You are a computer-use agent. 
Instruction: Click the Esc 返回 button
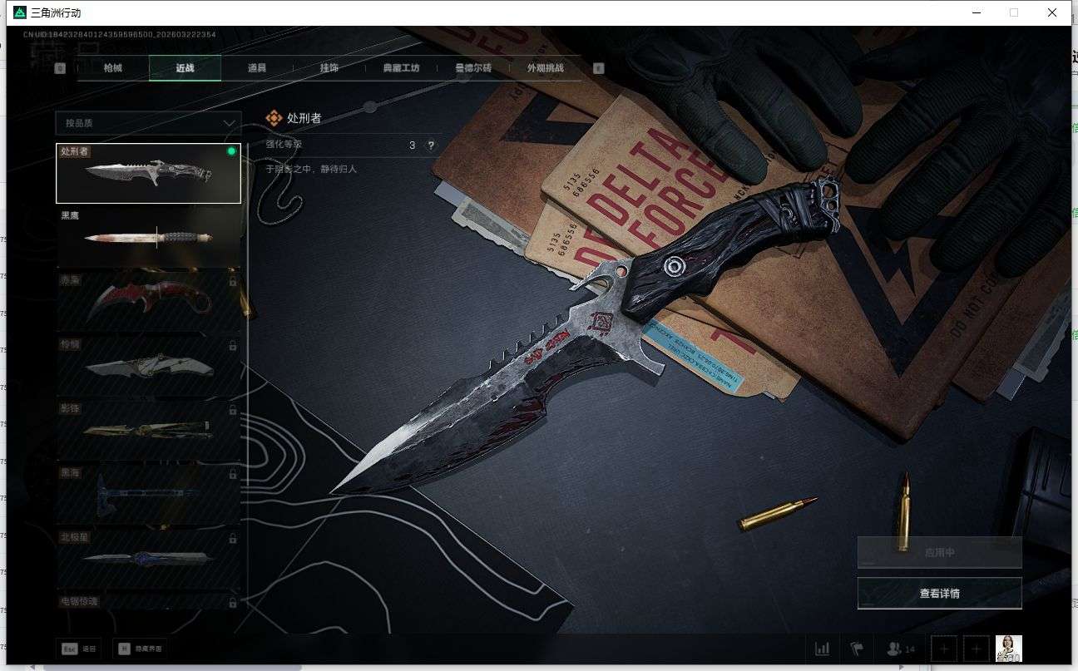point(78,649)
